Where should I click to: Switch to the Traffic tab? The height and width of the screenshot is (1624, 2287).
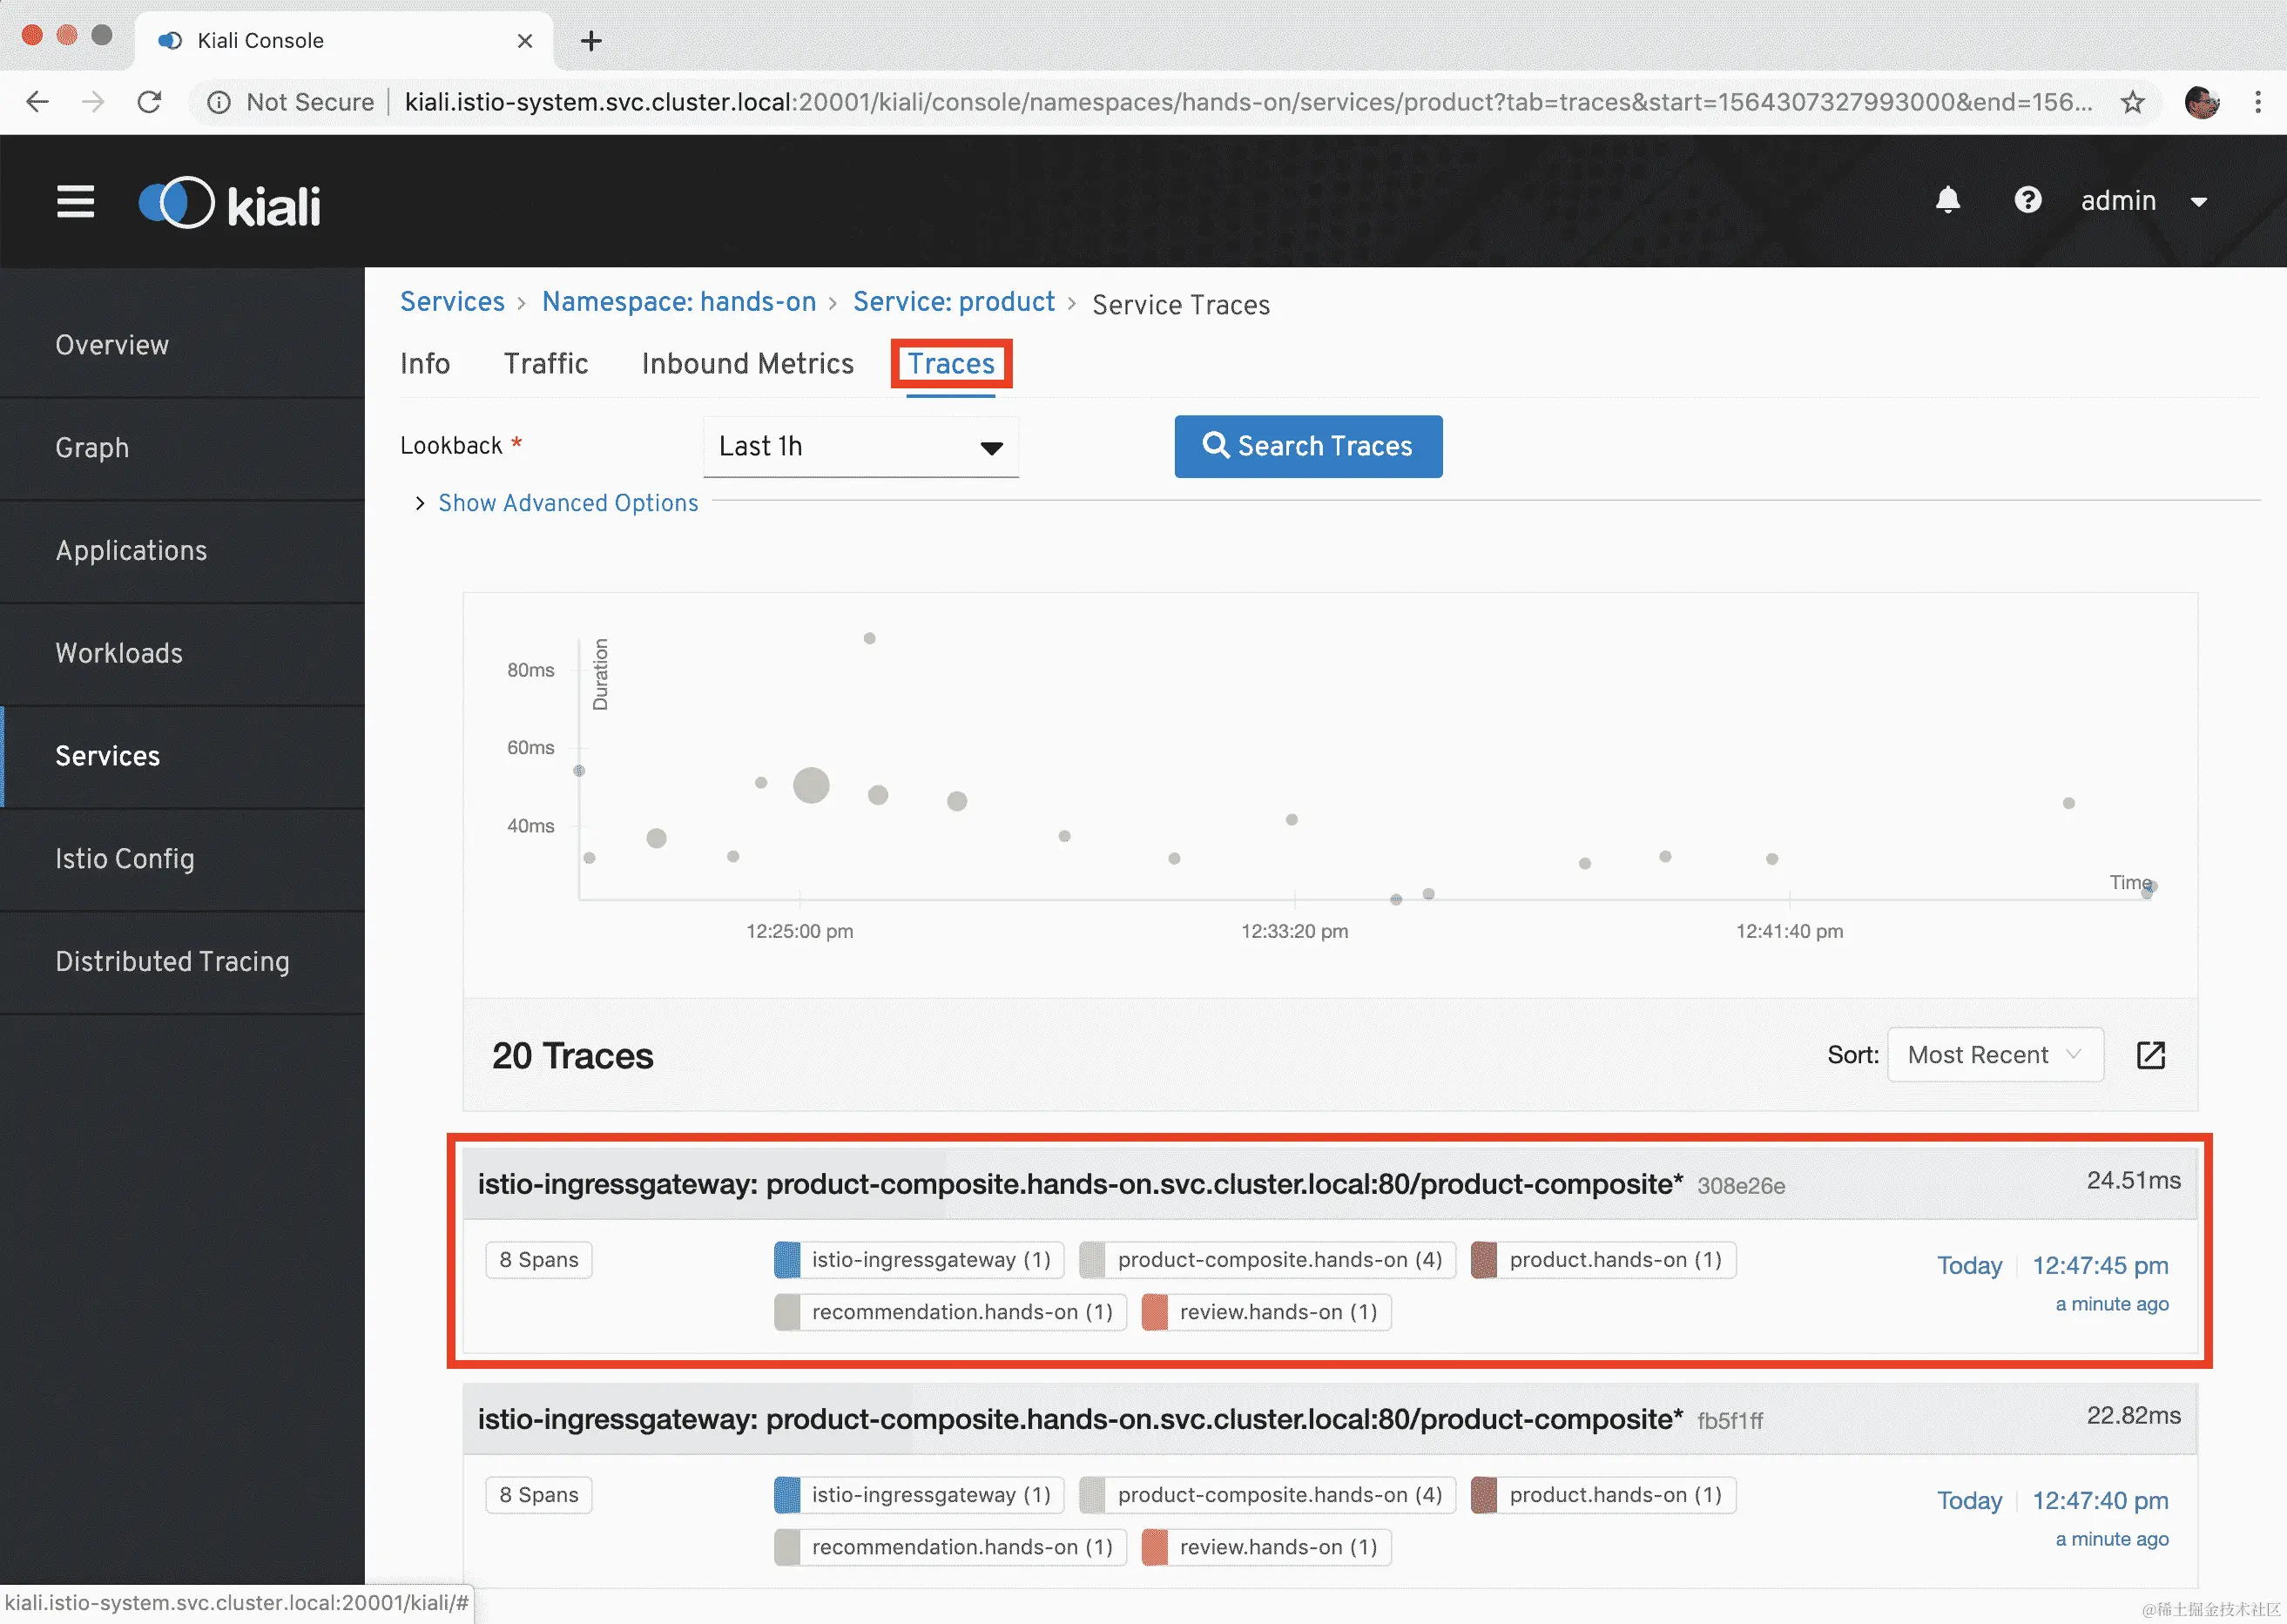click(545, 363)
